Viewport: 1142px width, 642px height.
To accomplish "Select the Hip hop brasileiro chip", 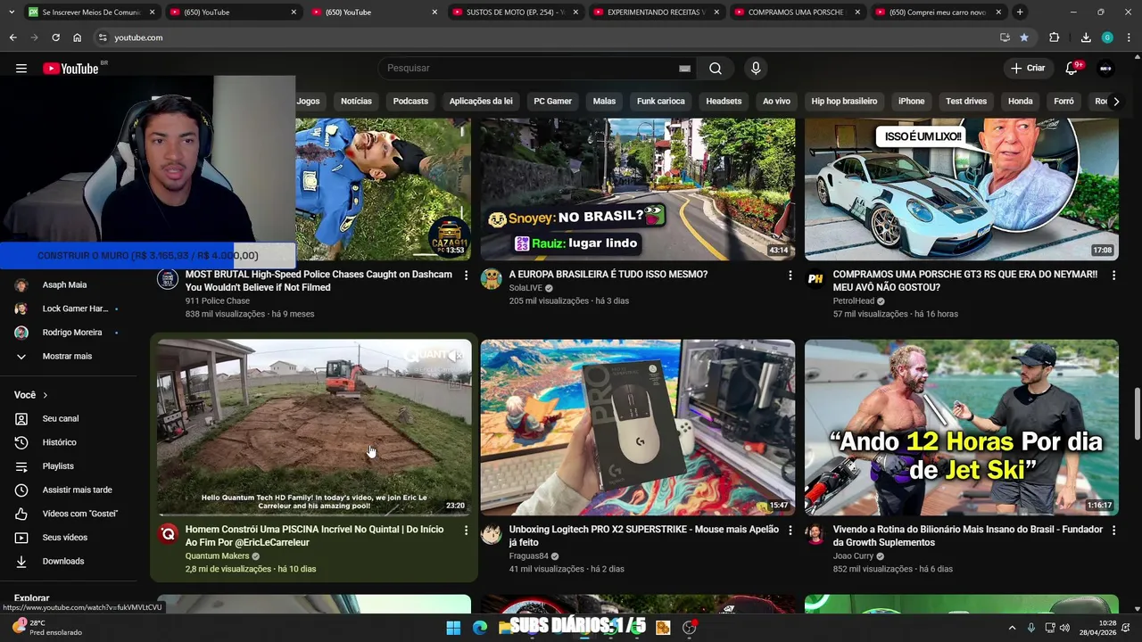I will 844,102.
